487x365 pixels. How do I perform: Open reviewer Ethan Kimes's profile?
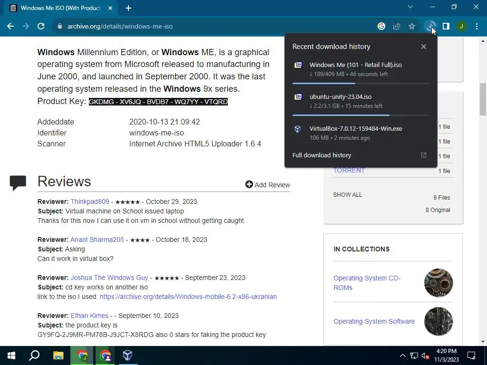point(89,316)
